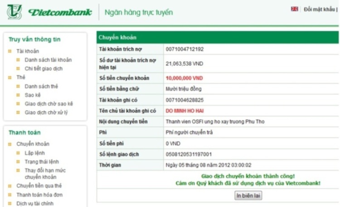Viewport: 340px width, 207px height.
Task: Select Chuyển khoản in the Thanh toán menu
Action: pyautogui.click(x=33, y=144)
